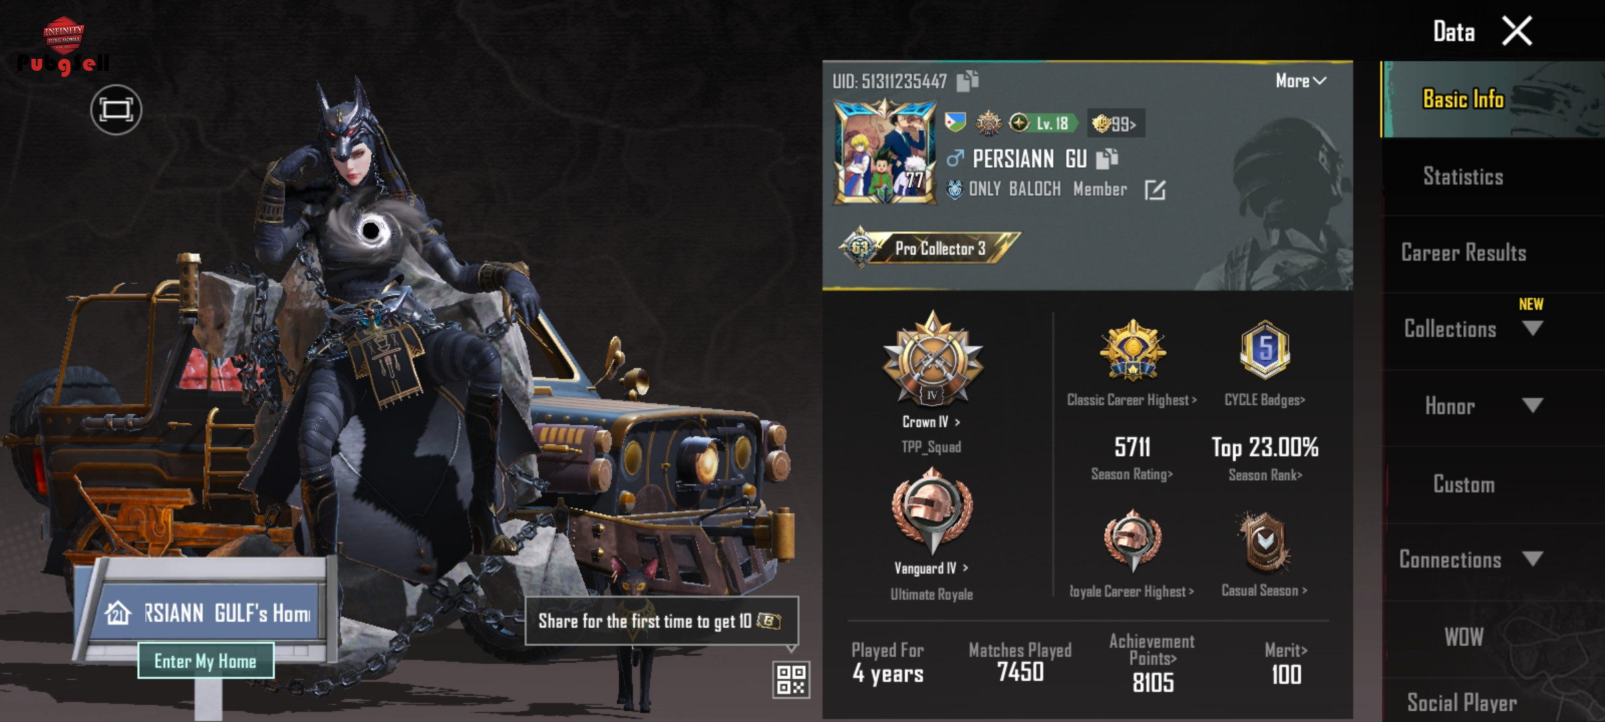Copy the UID using the copy icon
Screen dimensions: 1605x722
pyautogui.click(x=967, y=81)
